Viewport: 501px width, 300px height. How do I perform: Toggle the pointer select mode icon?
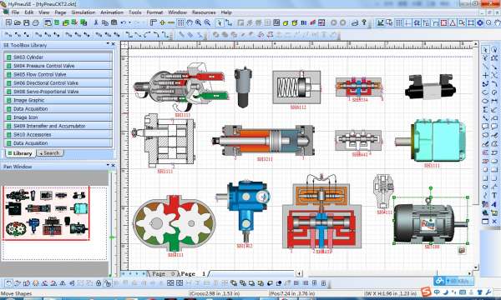(220, 22)
